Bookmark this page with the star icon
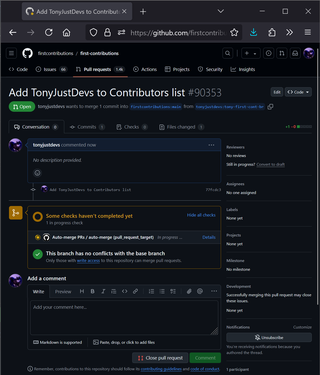 [234, 32]
